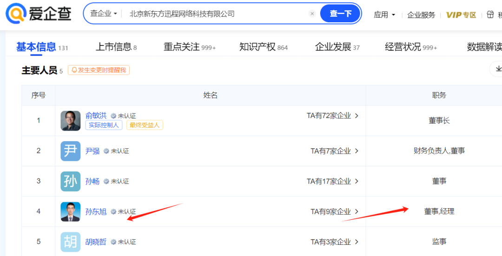Click the verification badge icon next to 尹强
502x256 pixels.
point(106,151)
